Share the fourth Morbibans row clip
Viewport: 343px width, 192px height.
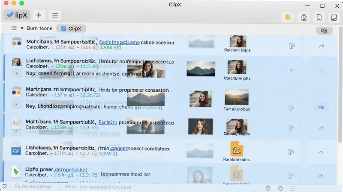(x=321, y=128)
